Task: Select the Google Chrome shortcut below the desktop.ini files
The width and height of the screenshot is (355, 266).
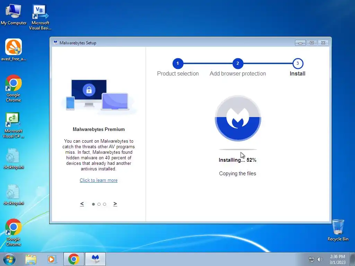Action: [14, 232]
